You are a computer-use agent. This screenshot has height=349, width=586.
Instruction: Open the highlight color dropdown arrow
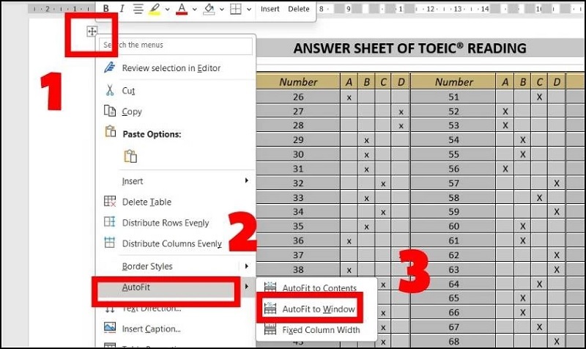[167, 10]
